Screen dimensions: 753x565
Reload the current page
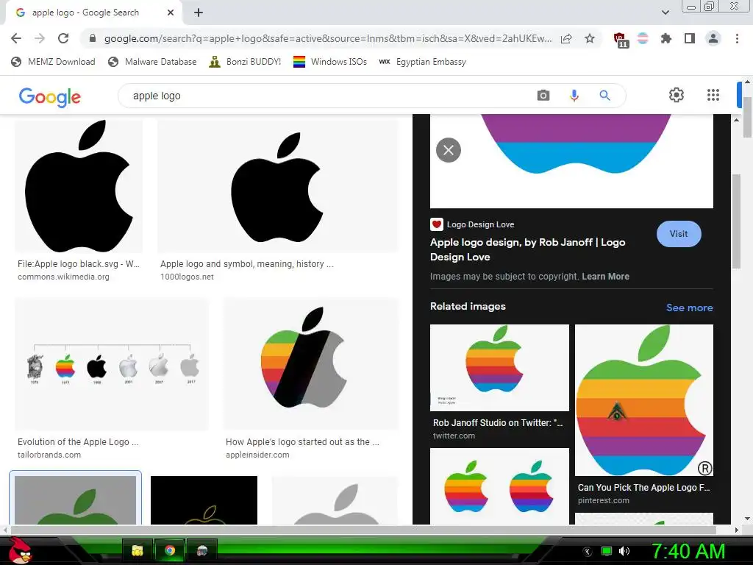click(x=63, y=38)
